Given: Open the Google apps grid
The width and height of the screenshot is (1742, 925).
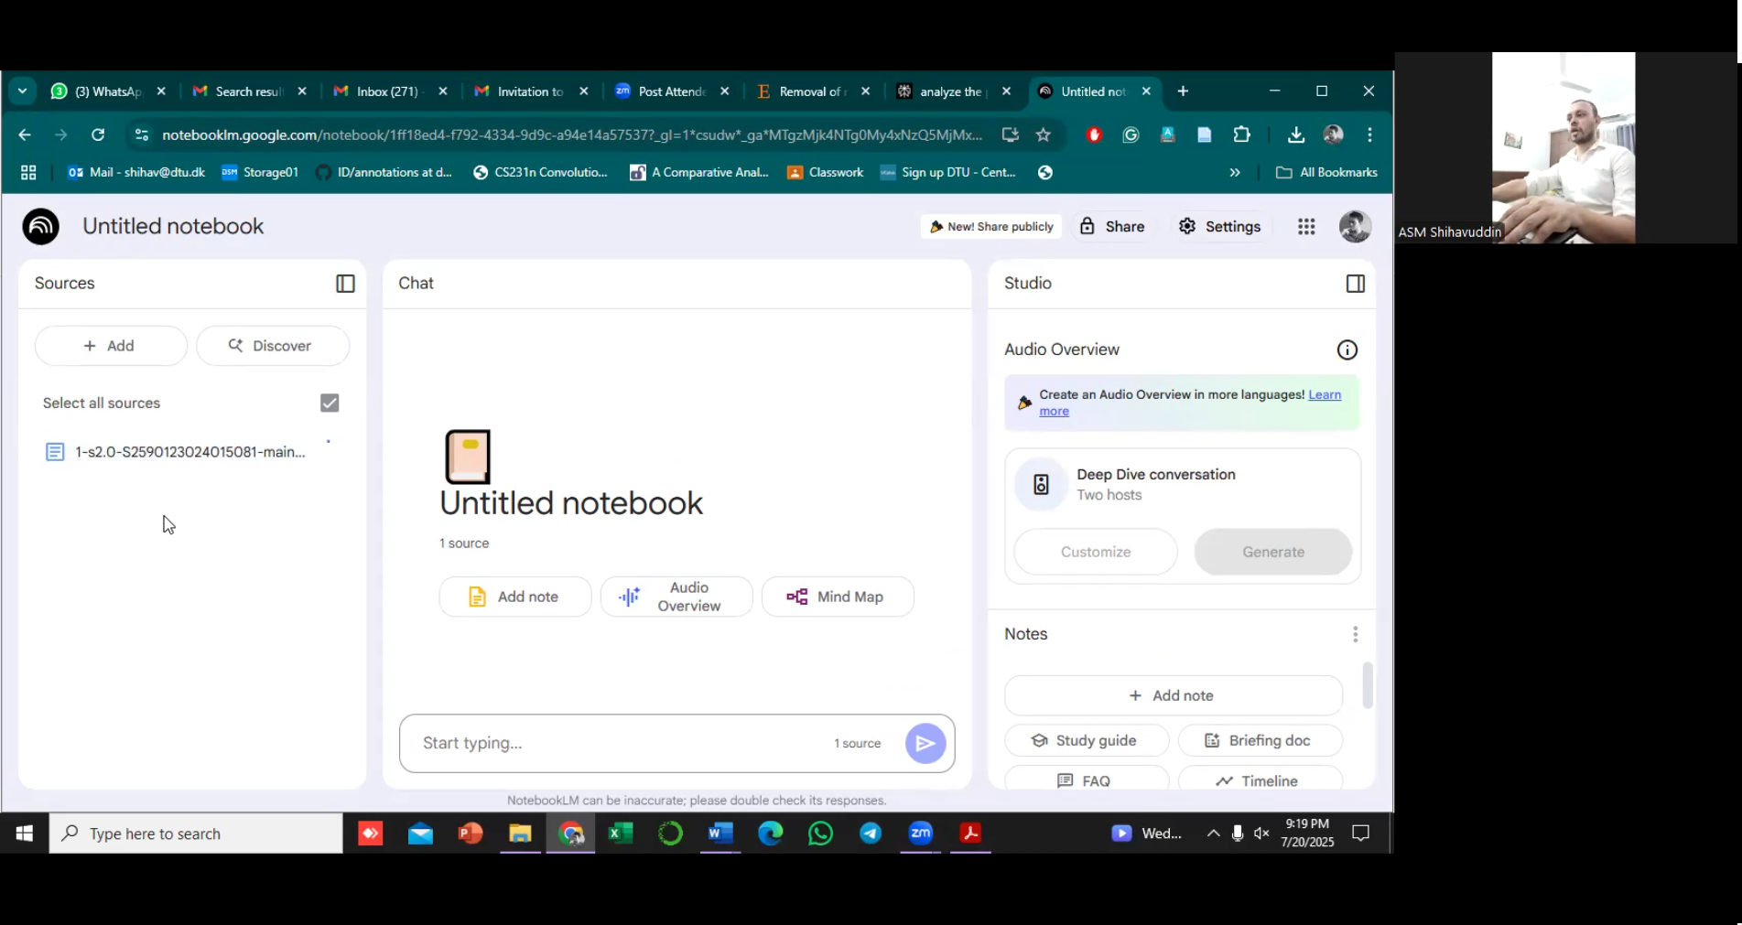Looking at the screenshot, I should (1306, 227).
